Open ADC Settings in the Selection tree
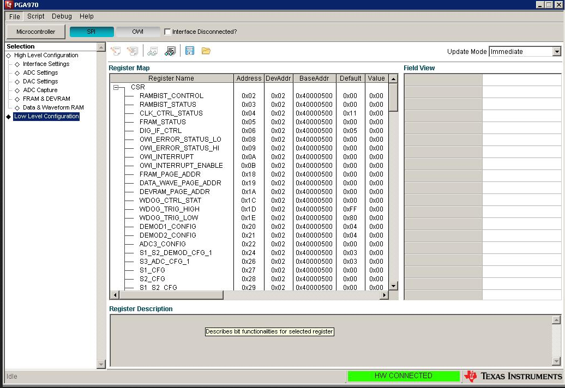Screen dimensions: 565x388 coord(40,72)
